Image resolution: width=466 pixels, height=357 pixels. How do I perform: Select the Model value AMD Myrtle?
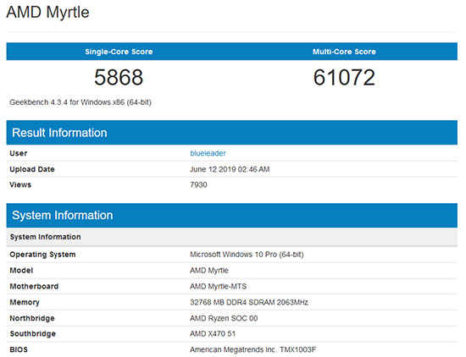209,271
